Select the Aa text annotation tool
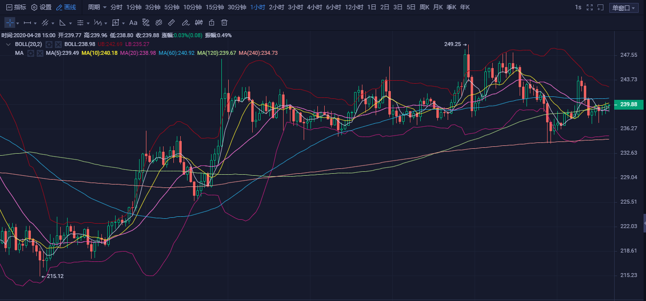 click(133, 23)
